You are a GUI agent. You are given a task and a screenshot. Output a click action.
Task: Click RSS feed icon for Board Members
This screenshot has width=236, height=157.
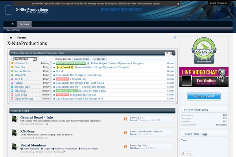(126, 147)
